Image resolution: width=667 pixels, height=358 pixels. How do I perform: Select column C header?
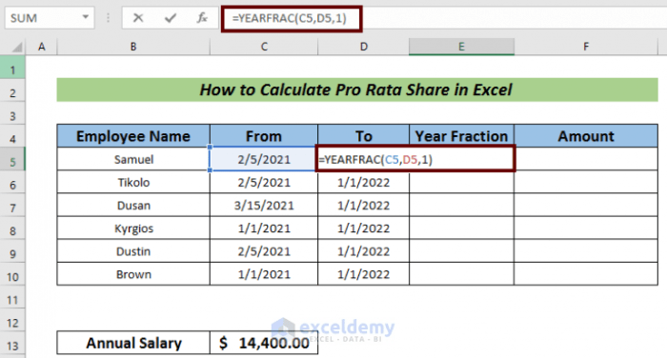(264, 47)
